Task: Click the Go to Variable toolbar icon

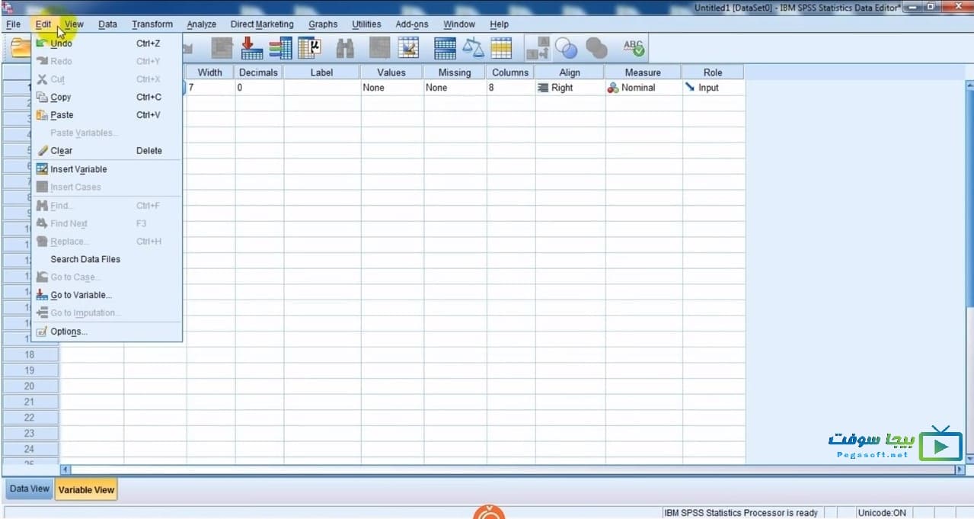Action: coord(251,49)
